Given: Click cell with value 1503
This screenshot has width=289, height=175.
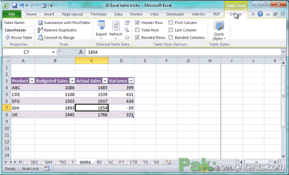Looking at the screenshot, I should (x=55, y=101).
